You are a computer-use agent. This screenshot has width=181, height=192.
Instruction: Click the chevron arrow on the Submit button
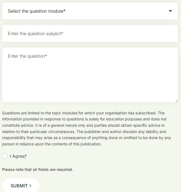click(30, 186)
